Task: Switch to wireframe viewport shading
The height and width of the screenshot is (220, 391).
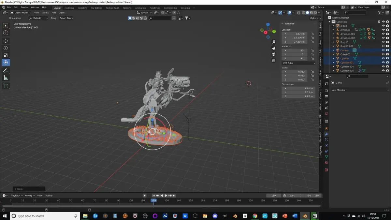Action: (x=303, y=13)
